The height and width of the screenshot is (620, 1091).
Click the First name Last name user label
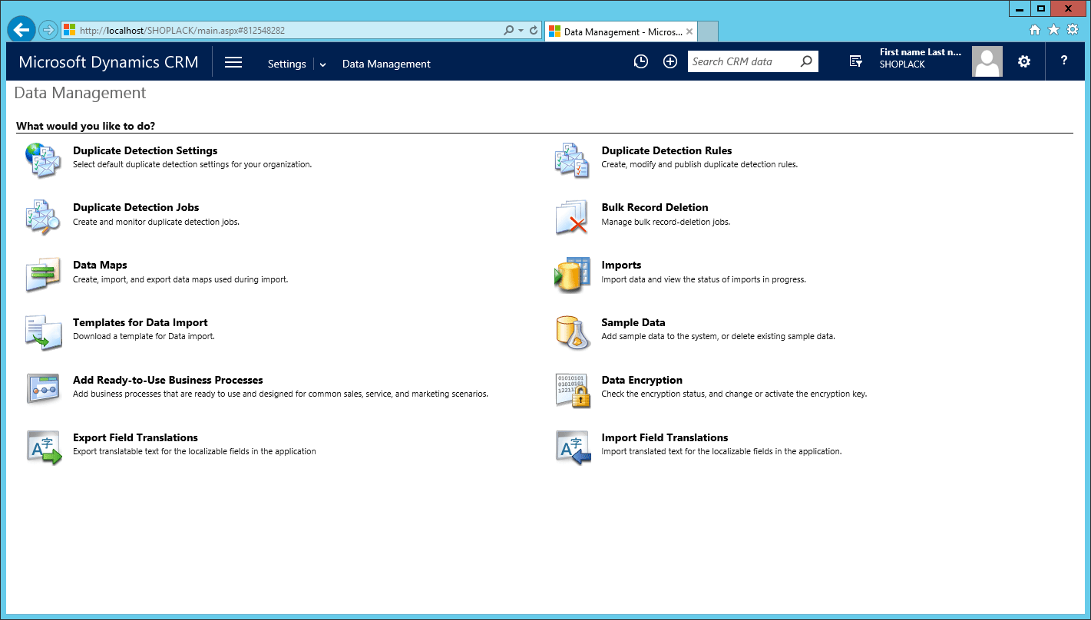click(921, 52)
